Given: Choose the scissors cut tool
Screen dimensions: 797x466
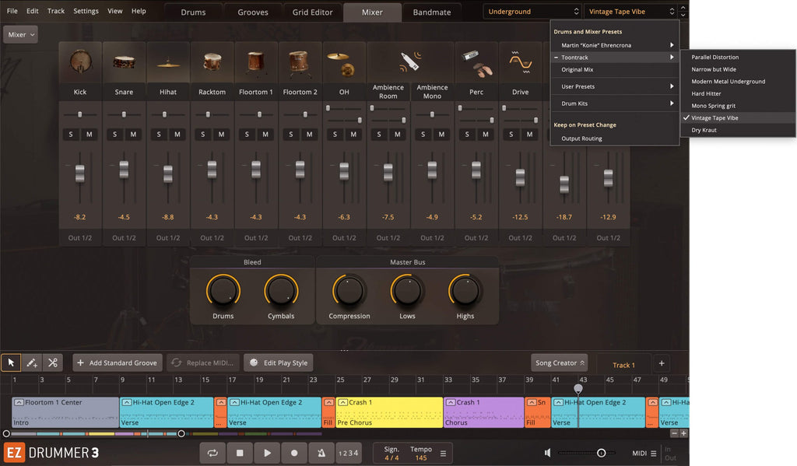Looking at the screenshot, I should point(52,363).
